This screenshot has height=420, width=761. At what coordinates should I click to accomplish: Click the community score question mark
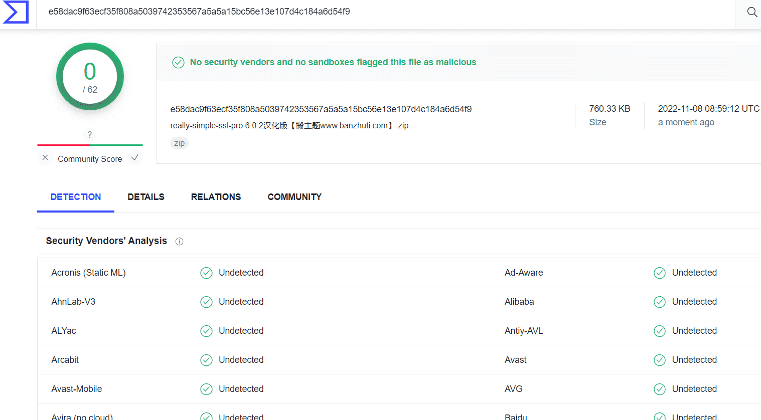pos(90,134)
